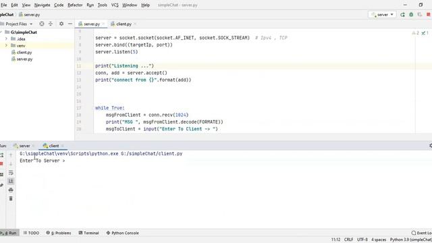Hide the project tool window
The height and width of the screenshot is (243, 432).
coord(70,24)
